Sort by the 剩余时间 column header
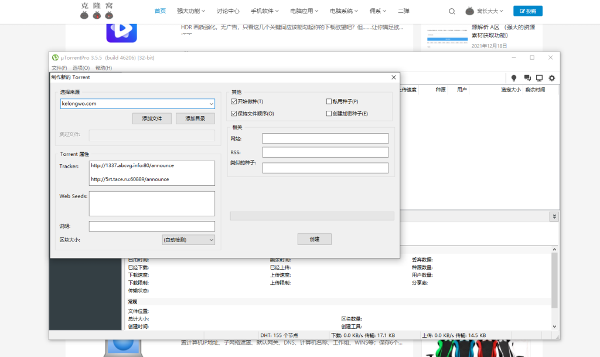 pos(535,90)
